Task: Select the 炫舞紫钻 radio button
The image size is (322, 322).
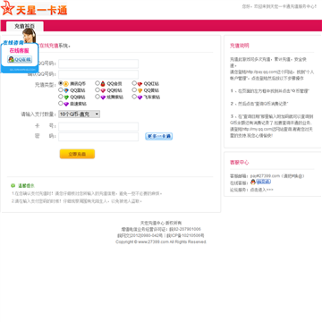Action: coord(97,97)
